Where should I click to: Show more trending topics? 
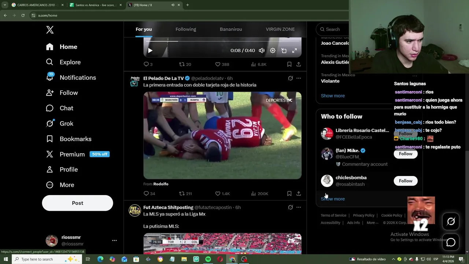pos(333,96)
